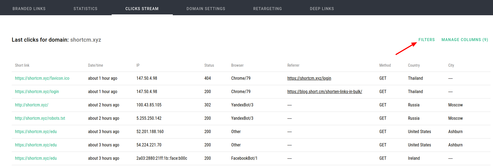Select the Clicks Stream tab

[x=142, y=9]
